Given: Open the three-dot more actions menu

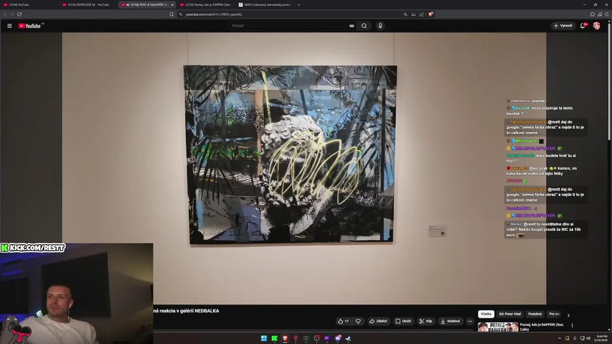Looking at the screenshot, I should (x=470, y=321).
